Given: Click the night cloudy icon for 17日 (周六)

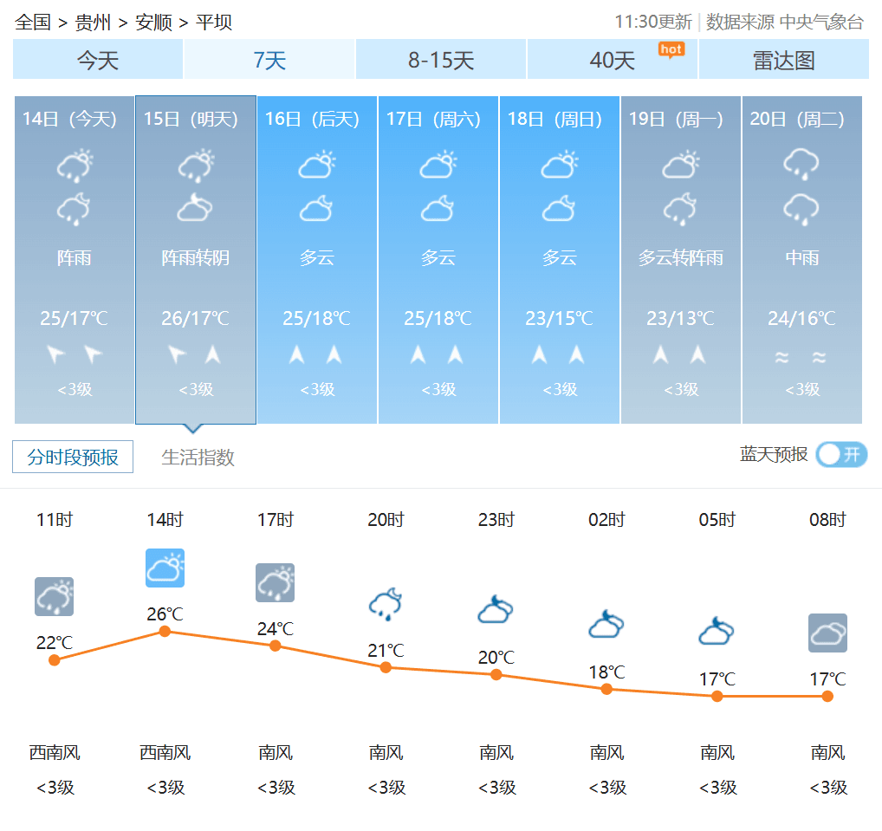Looking at the screenshot, I should (x=438, y=208).
